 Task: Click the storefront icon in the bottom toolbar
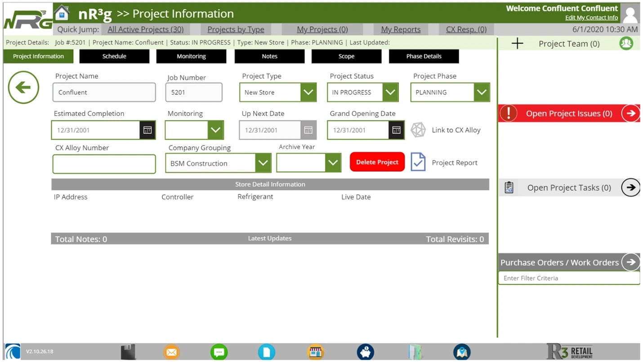(315, 352)
